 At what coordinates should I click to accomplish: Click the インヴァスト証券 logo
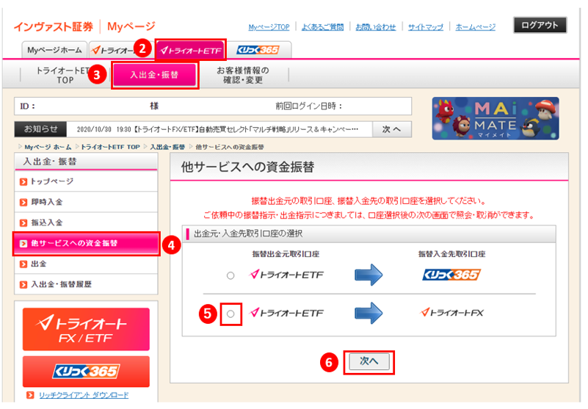[54, 26]
